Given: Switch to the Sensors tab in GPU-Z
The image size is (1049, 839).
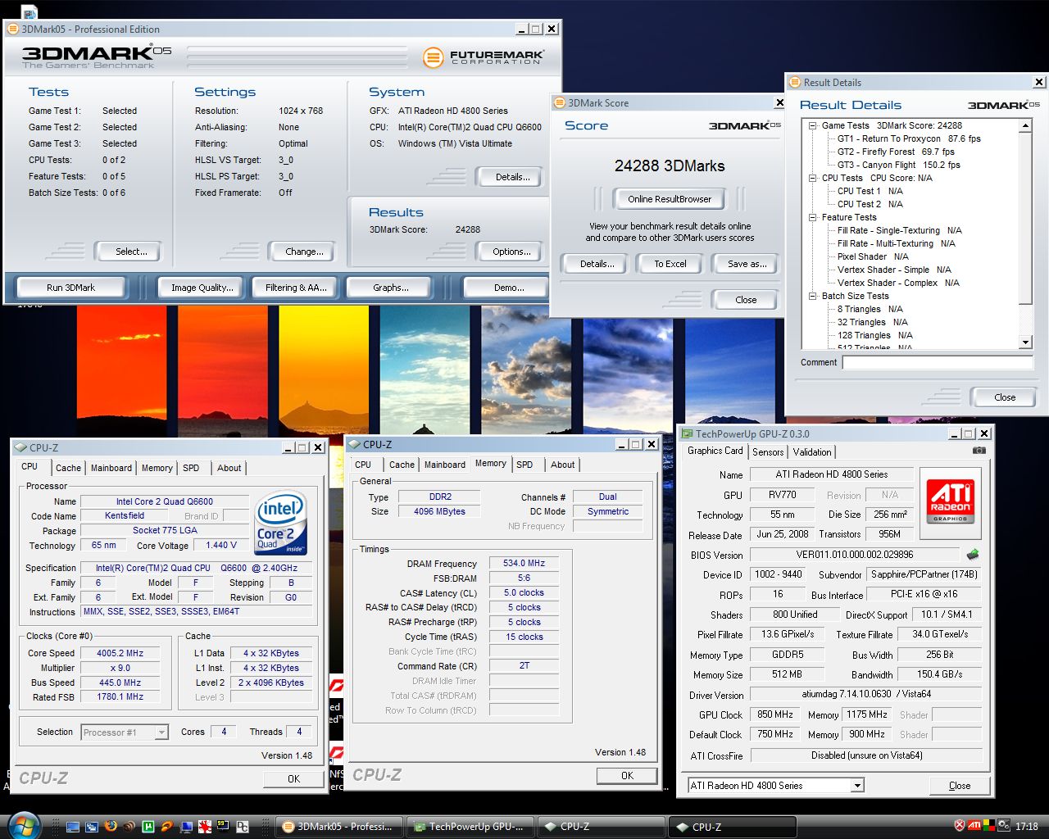Looking at the screenshot, I should [768, 452].
